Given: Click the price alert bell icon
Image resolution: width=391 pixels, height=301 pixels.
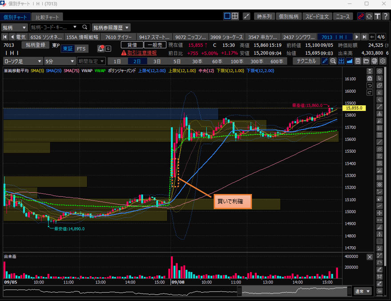Looking at the screenshot, I should click(101, 48).
